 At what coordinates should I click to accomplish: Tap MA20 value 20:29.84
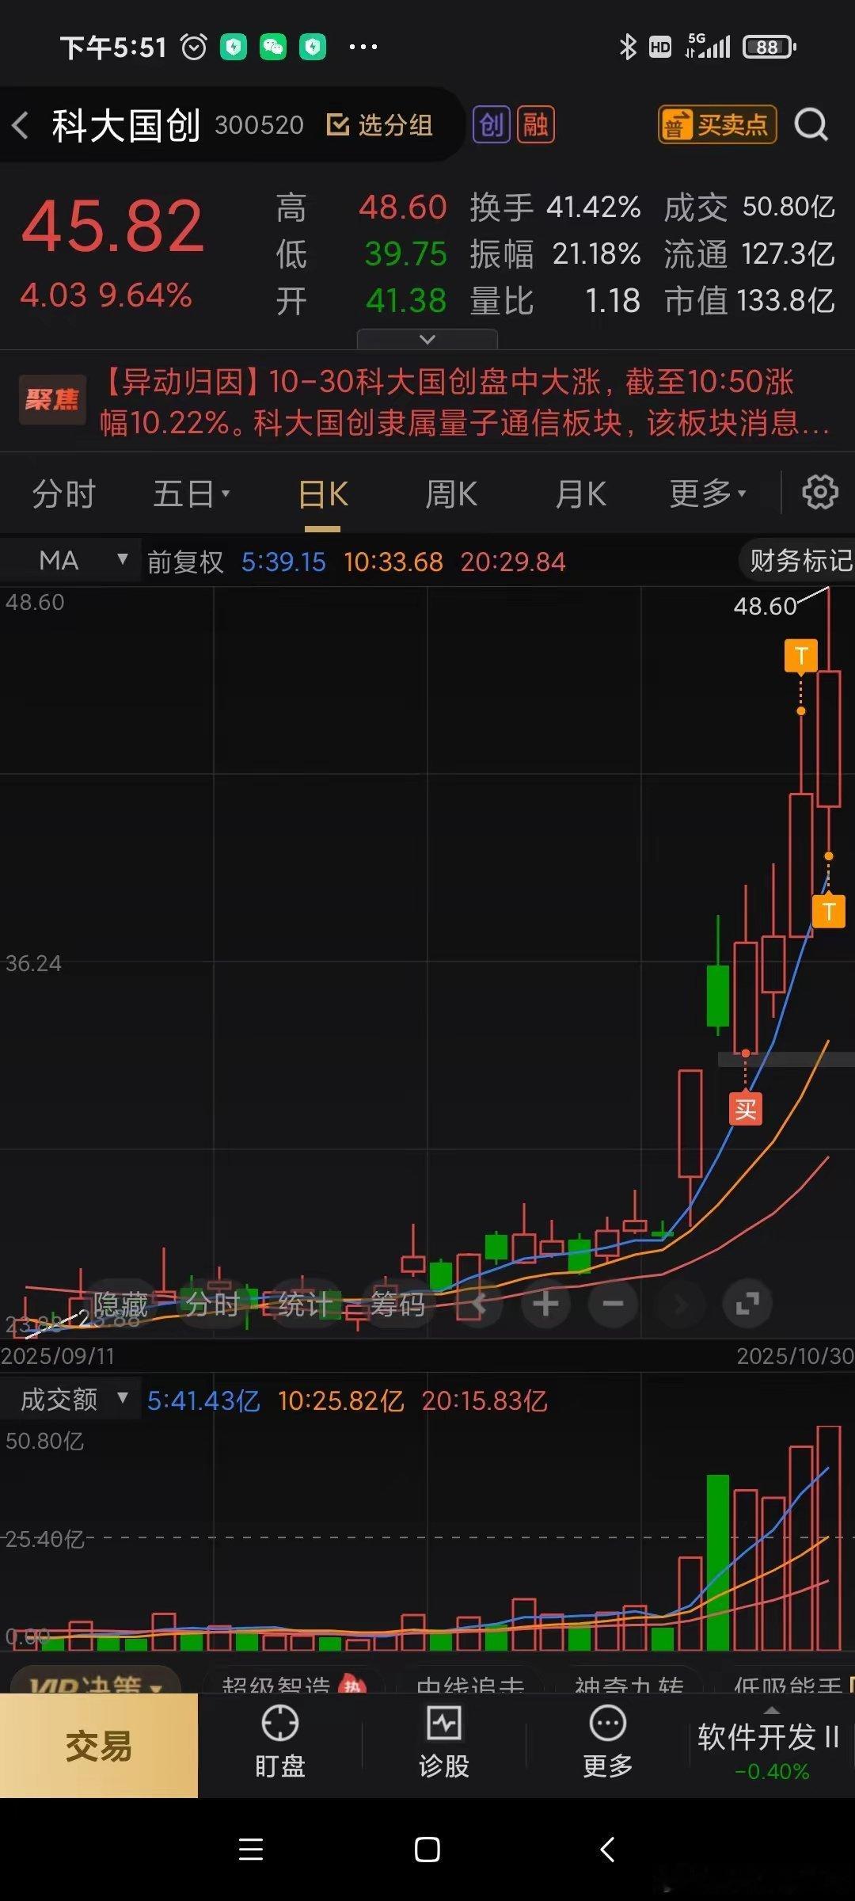pyautogui.click(x=513, y=562)
